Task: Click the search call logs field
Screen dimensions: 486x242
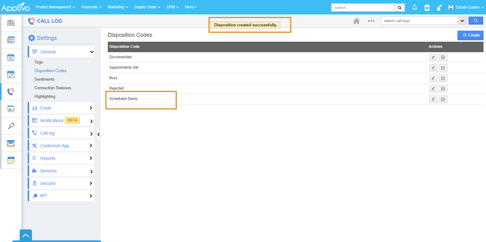Action: pos(419,21)
